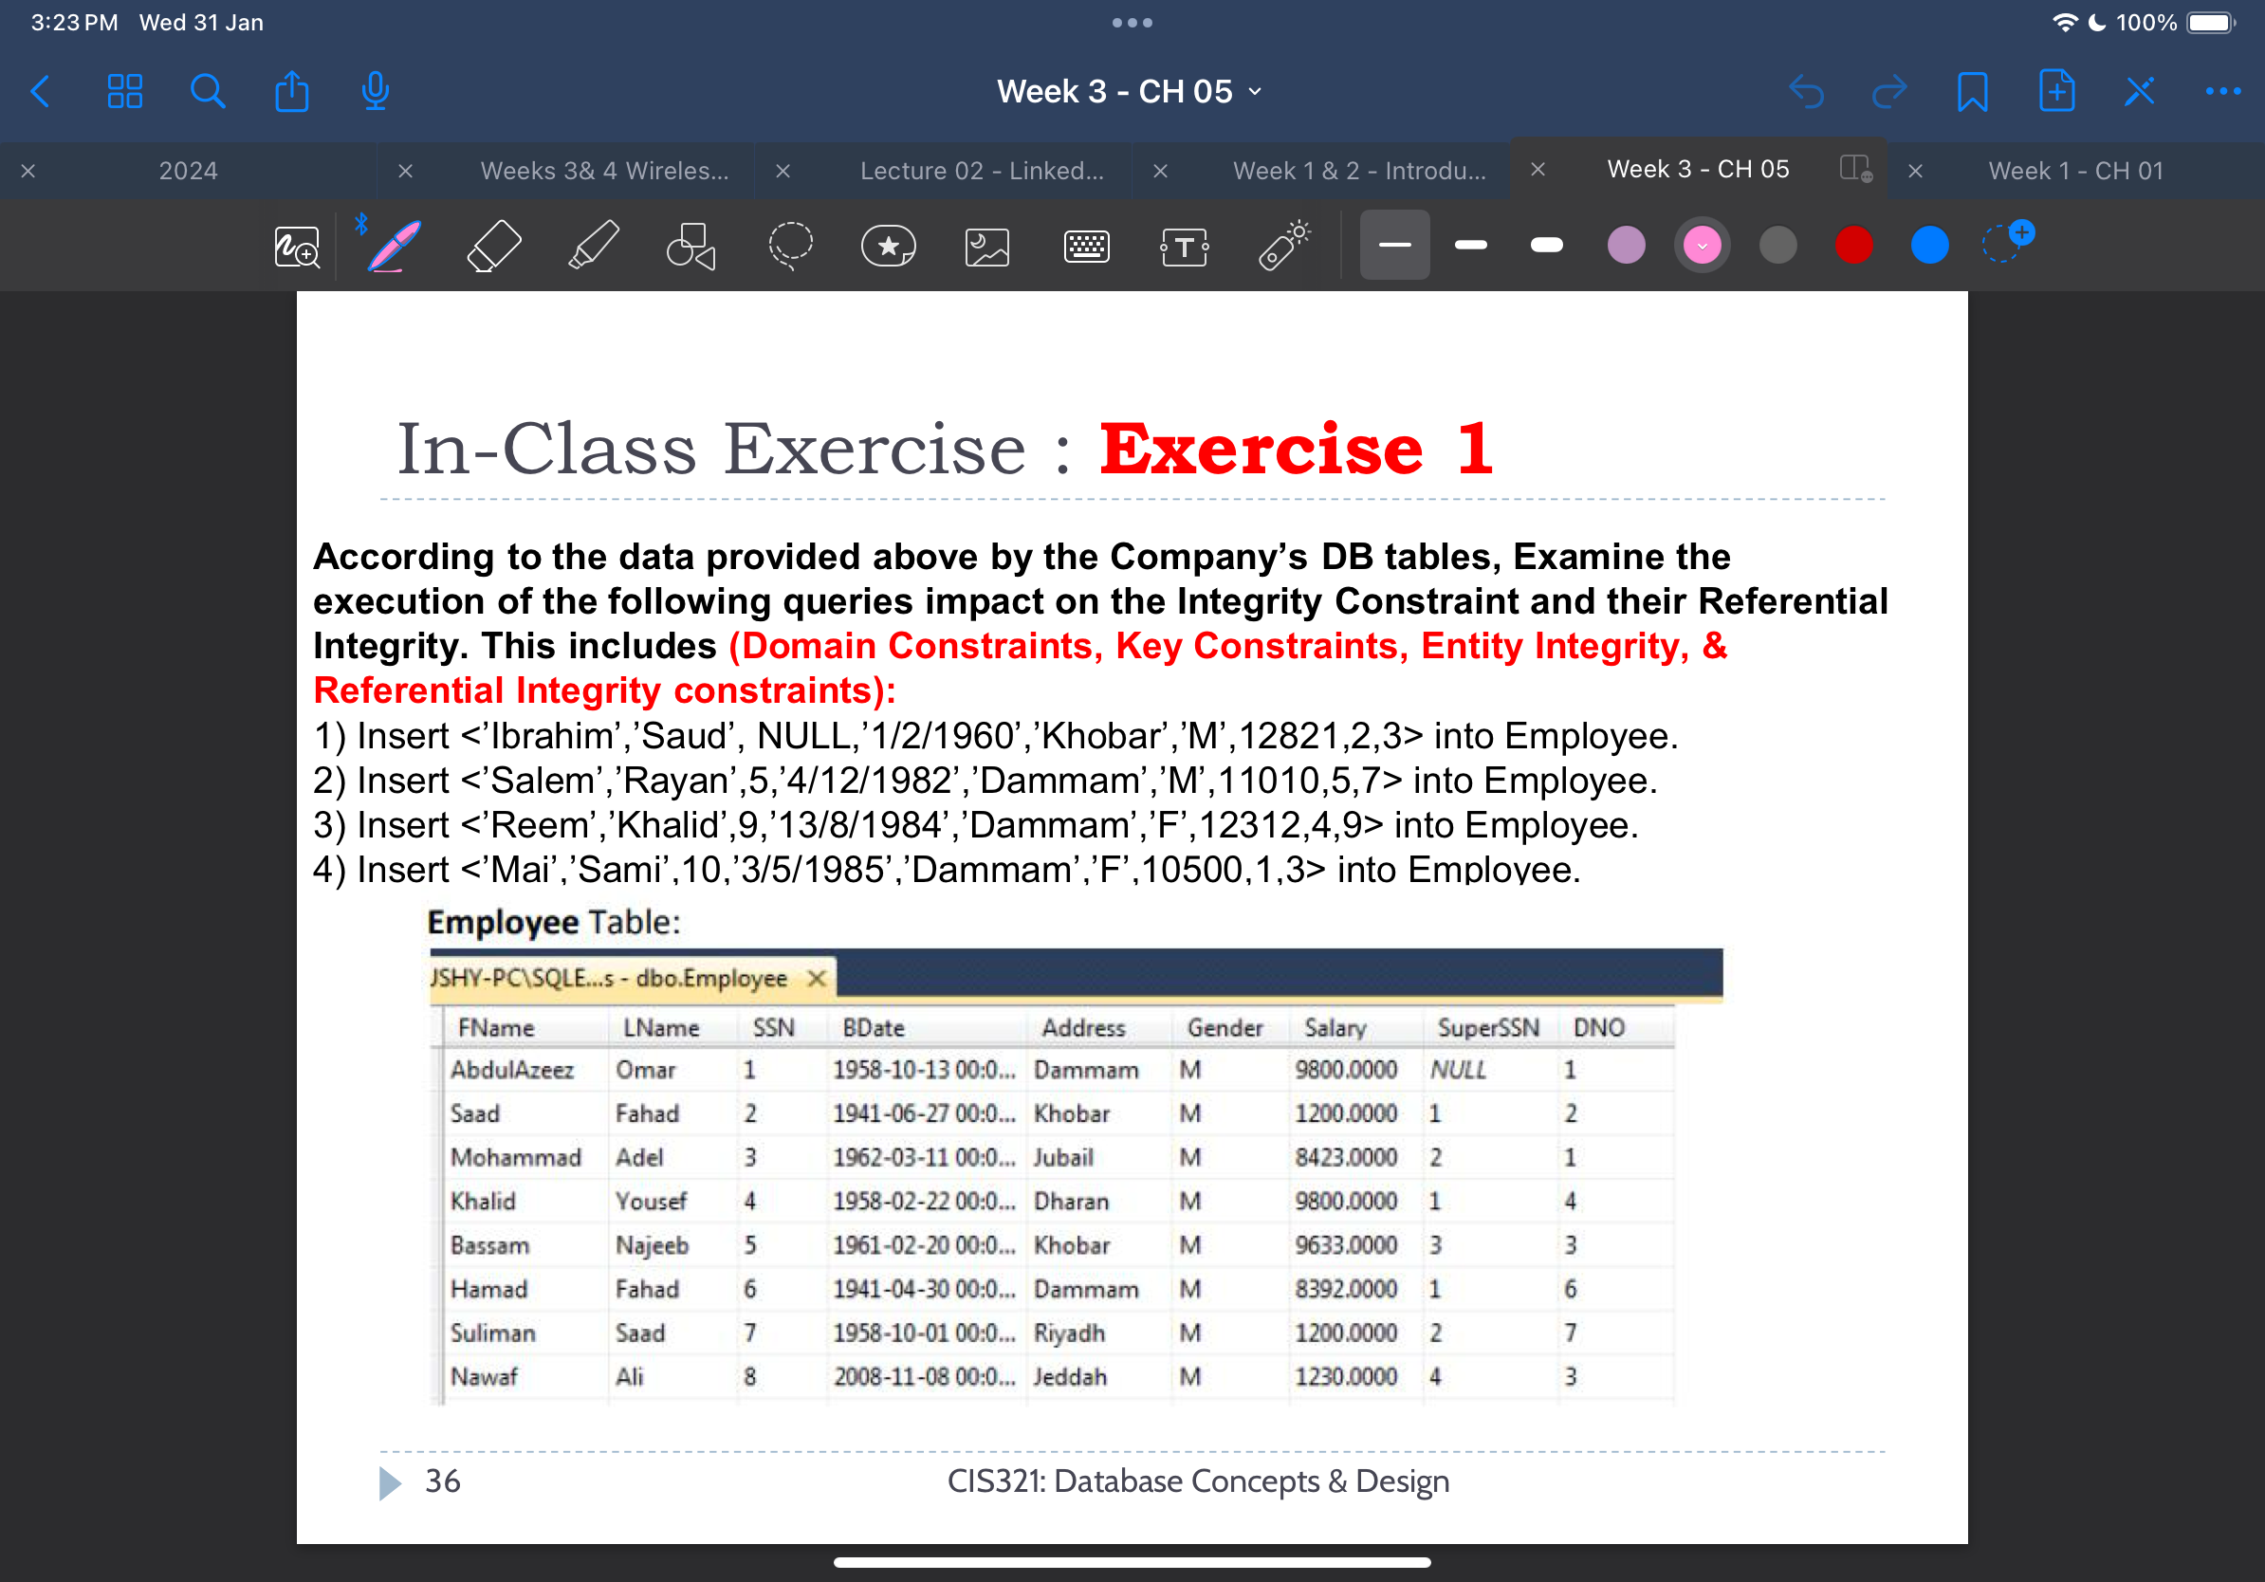
Task: Select the Text tool
Action: coord(1184,246)
